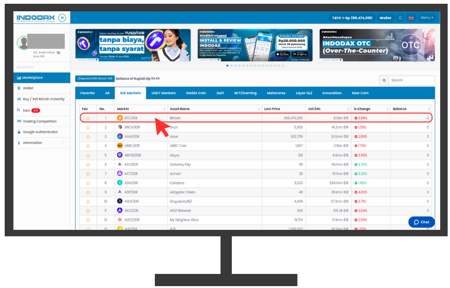450x288 pixels.
Task: Click the ABBC/IDR coin icon
Action: click(x=120, y=146)
